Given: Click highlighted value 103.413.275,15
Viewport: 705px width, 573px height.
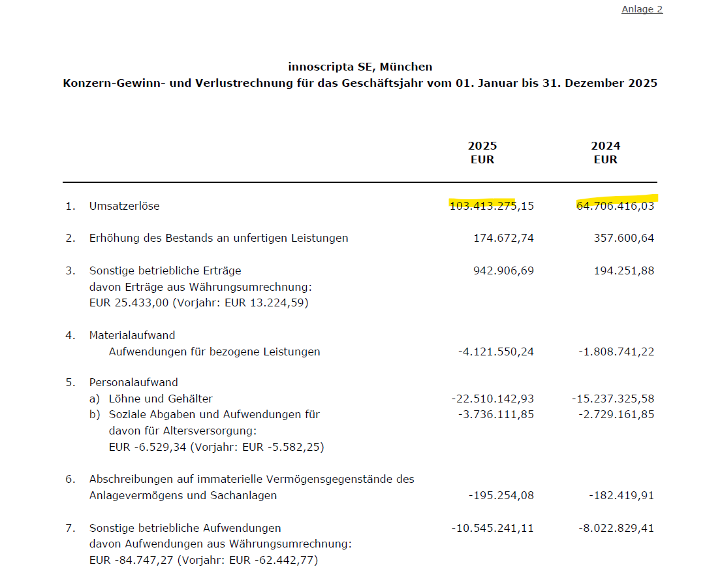Looking at the screenshot, I should point(492,206).
